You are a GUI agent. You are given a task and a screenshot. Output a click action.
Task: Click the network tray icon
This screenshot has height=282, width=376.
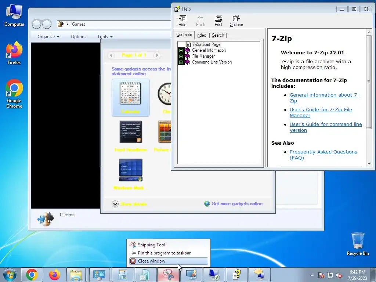[x=330, y=275]
